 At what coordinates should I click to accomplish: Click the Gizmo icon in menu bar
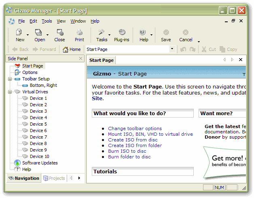(x=11, y=21)
